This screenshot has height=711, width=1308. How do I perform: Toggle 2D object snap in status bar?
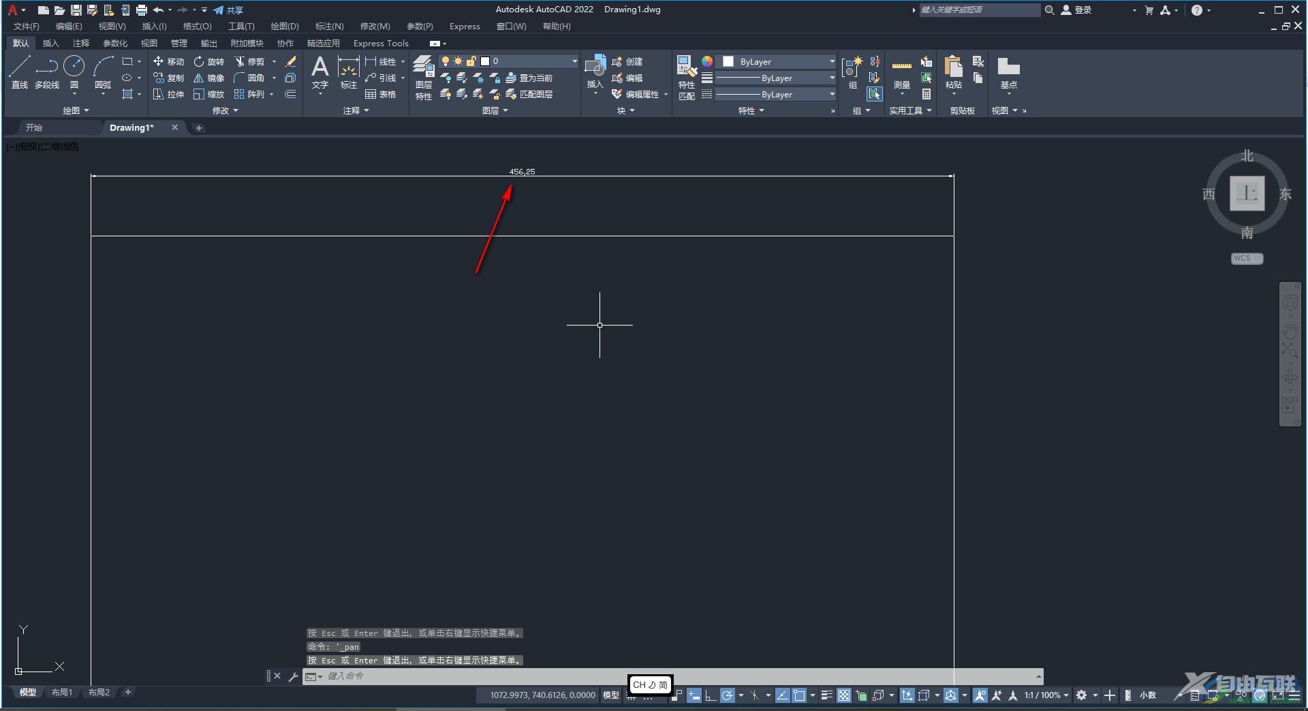[x=799, y=695]
